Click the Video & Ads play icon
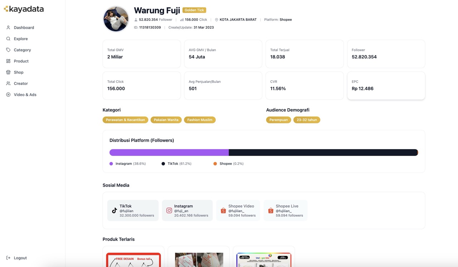 point(8,95)
